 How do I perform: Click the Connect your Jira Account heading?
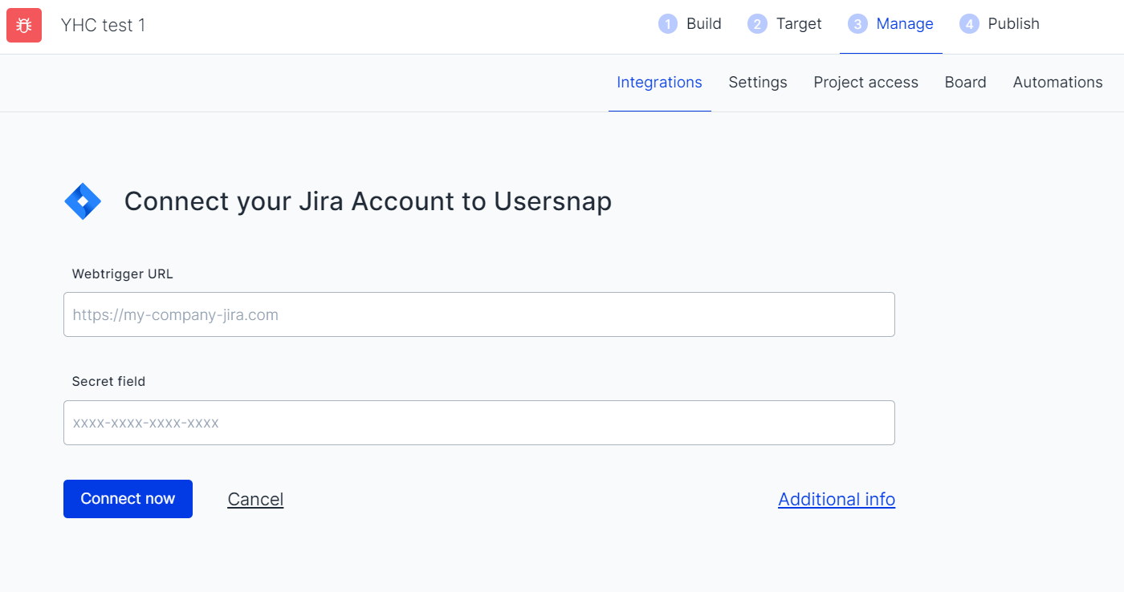coord(368,201)
